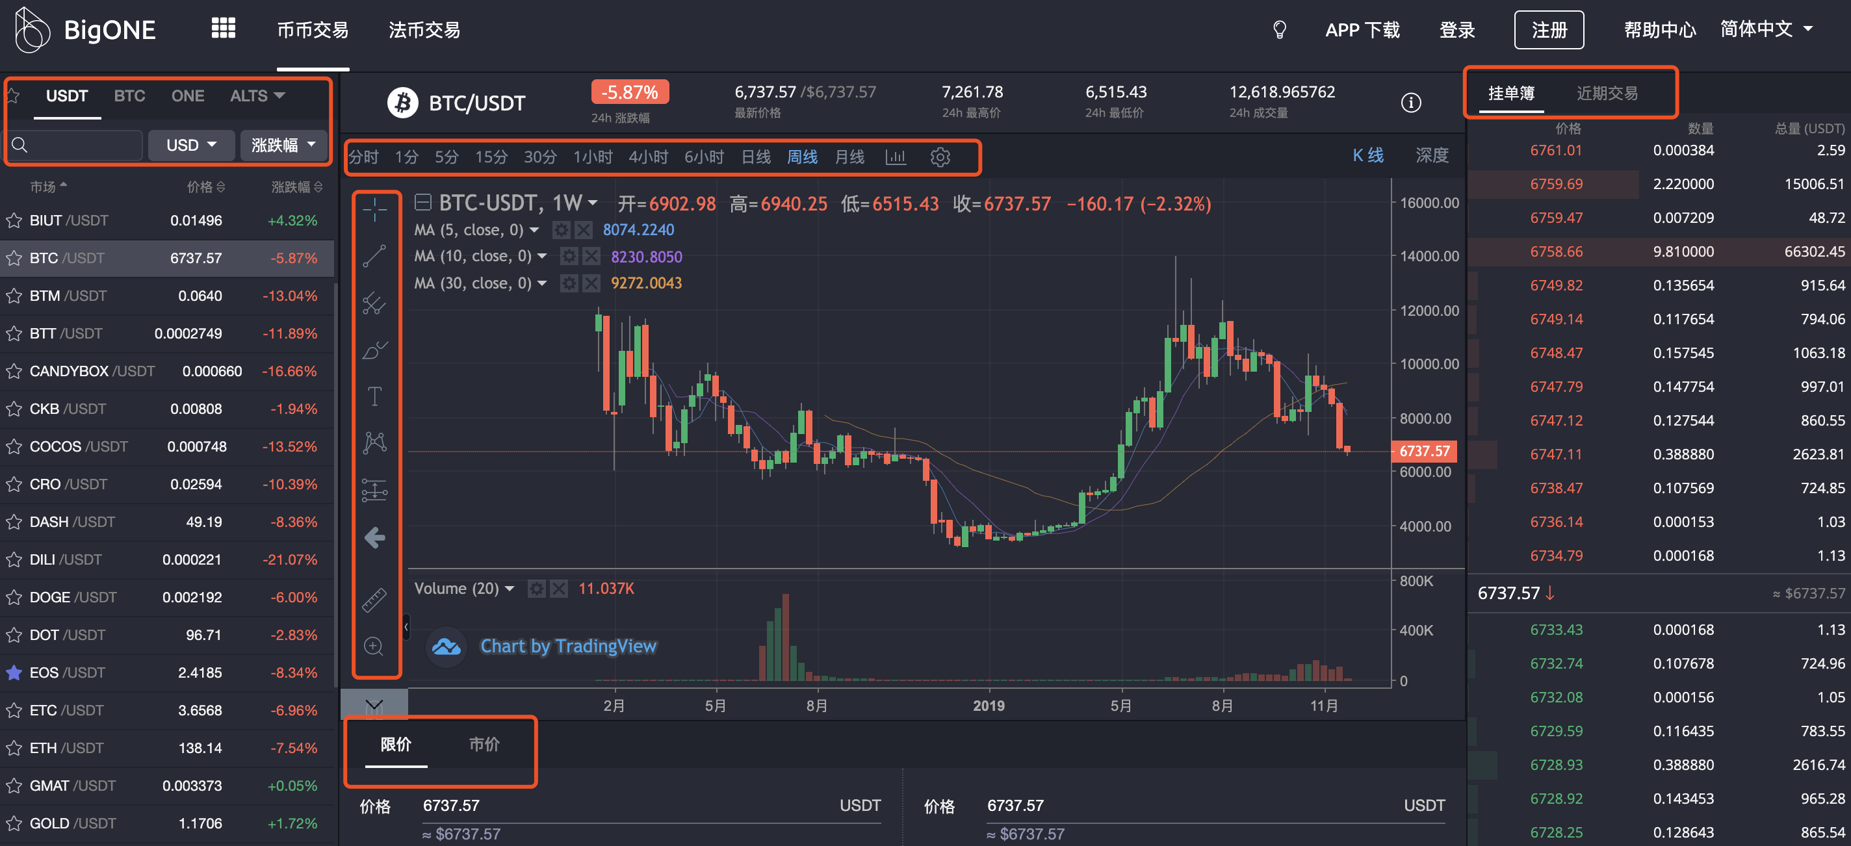
Task: Select the crosshair cursor tool
Action: pos(374,210)
